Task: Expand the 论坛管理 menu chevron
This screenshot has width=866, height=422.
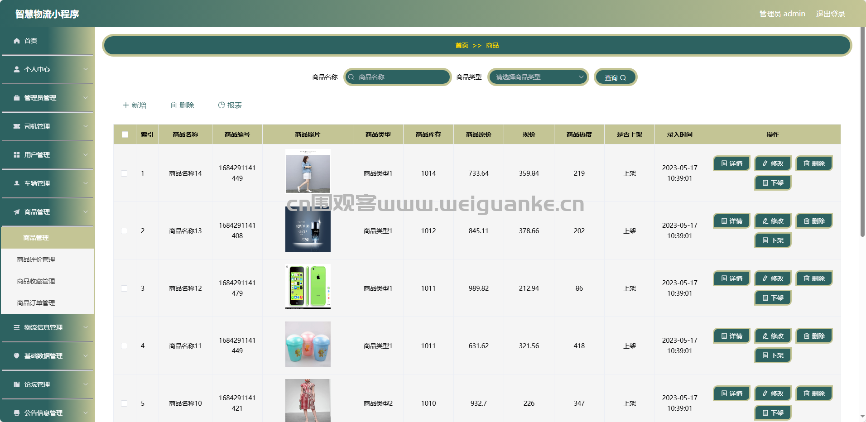Action: (x=86, y=384)
